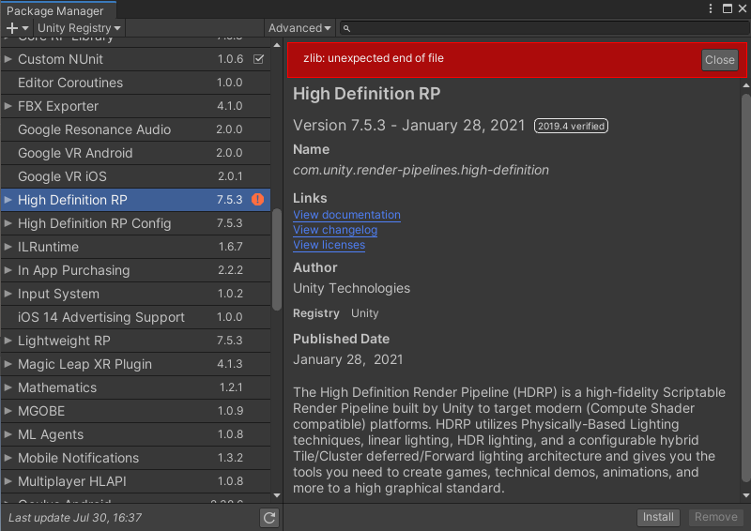Select the Google VR iOS package
Image resolution: width=751 pixels, height=531 pixels.
(x=135, y=176)
